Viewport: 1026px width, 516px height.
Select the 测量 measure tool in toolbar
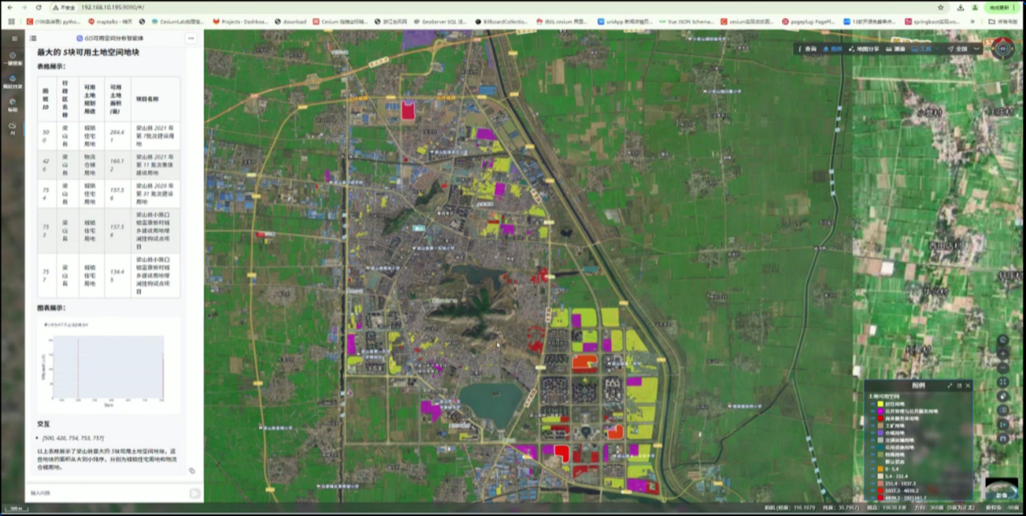click(x=897, y=49)
